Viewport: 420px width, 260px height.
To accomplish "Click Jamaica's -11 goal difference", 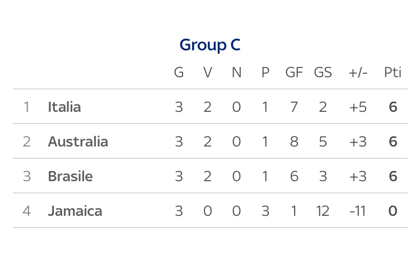I will pyautogui.click(x=358, y=211).
